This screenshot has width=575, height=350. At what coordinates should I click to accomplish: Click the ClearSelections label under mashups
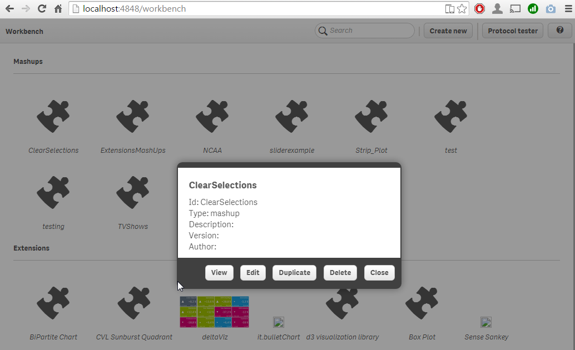tap(53, 150)
